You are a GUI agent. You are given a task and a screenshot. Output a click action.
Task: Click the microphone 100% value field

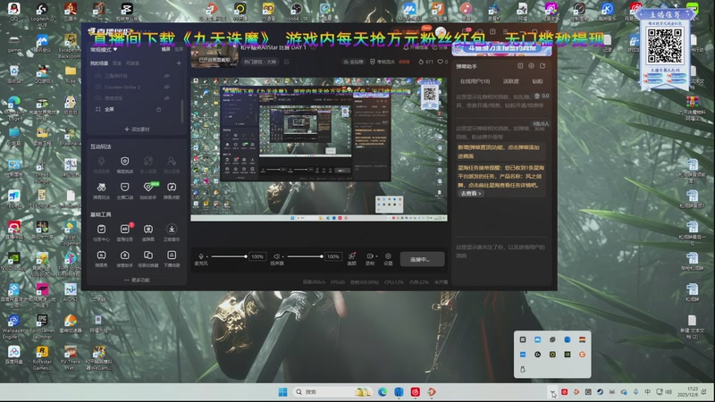pyautogui.click(x=257, y=256)
